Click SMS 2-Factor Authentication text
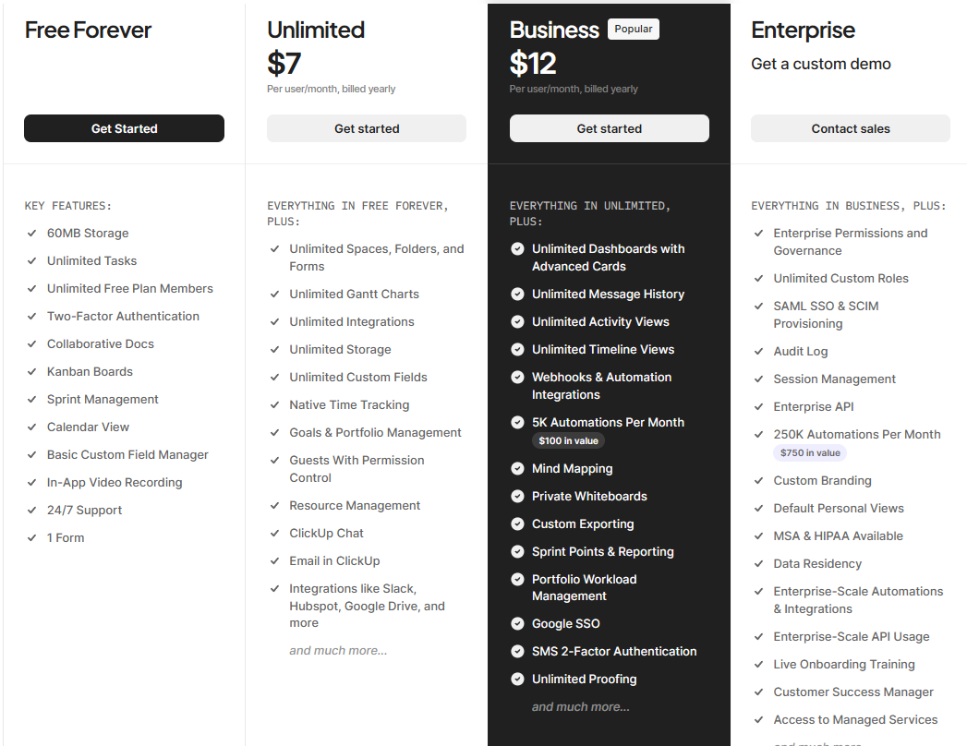Screen dimensions: 967x746 point(614,652)
